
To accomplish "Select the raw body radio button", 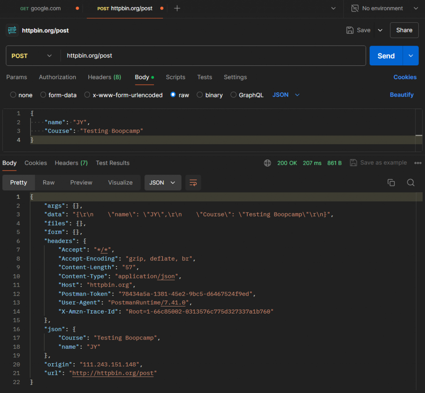I will [173, 95].
